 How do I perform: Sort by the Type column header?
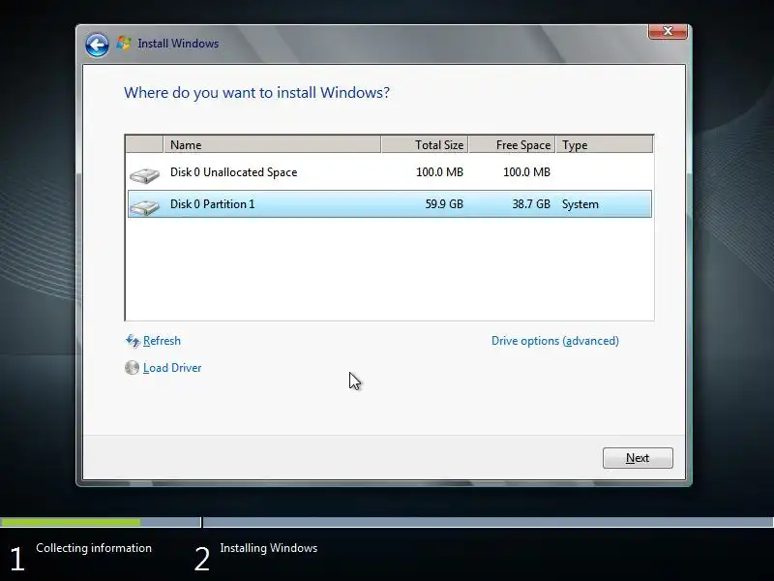(x=604, y=144)
